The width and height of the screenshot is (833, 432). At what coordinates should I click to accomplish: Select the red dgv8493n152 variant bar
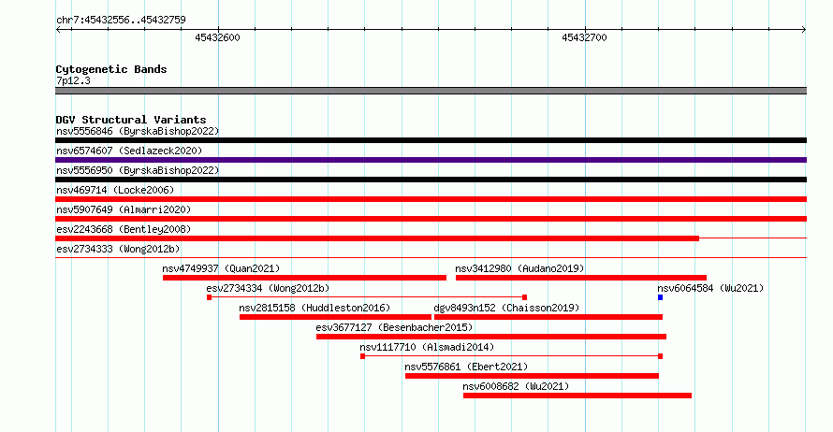548,317
